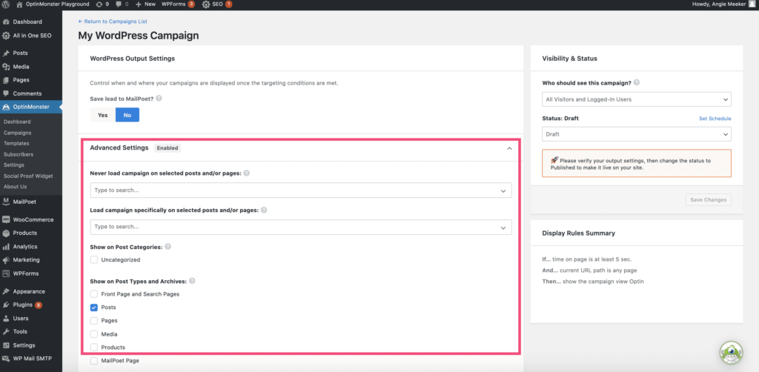Click the Posts pin icon in the sidebar

pos(6,53)
